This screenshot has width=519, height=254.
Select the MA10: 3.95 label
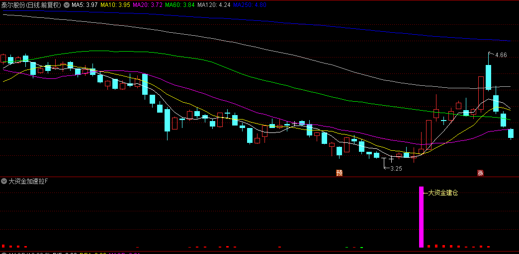115,5
